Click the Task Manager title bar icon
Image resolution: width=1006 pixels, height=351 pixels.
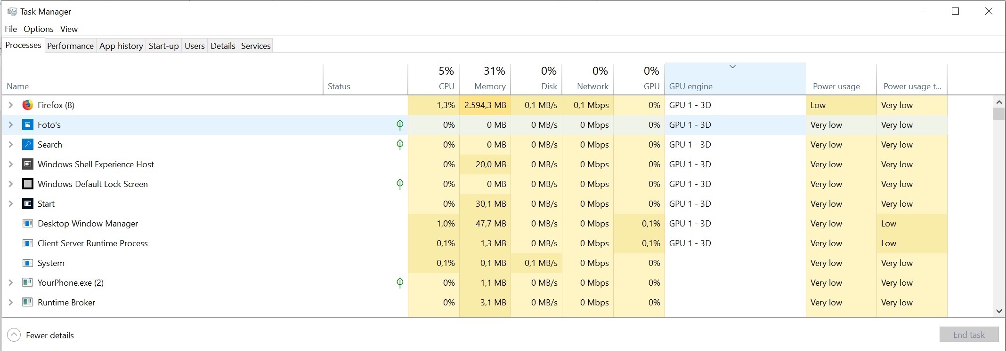click(x=12, y=11)
